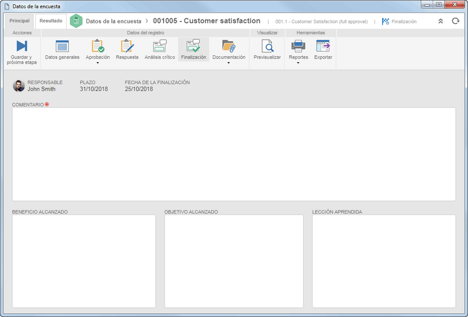Click the Plazo date 31/10/2018
The width and height of the screenshot is (468, 317).
[94, 89]
